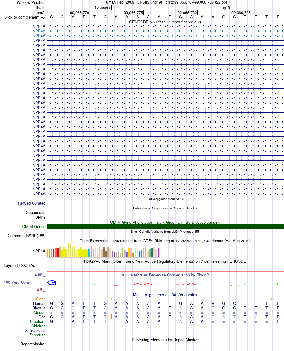Select the Mouse alignment row label
The height and width of the screenshot is (351, 284).
39,312
